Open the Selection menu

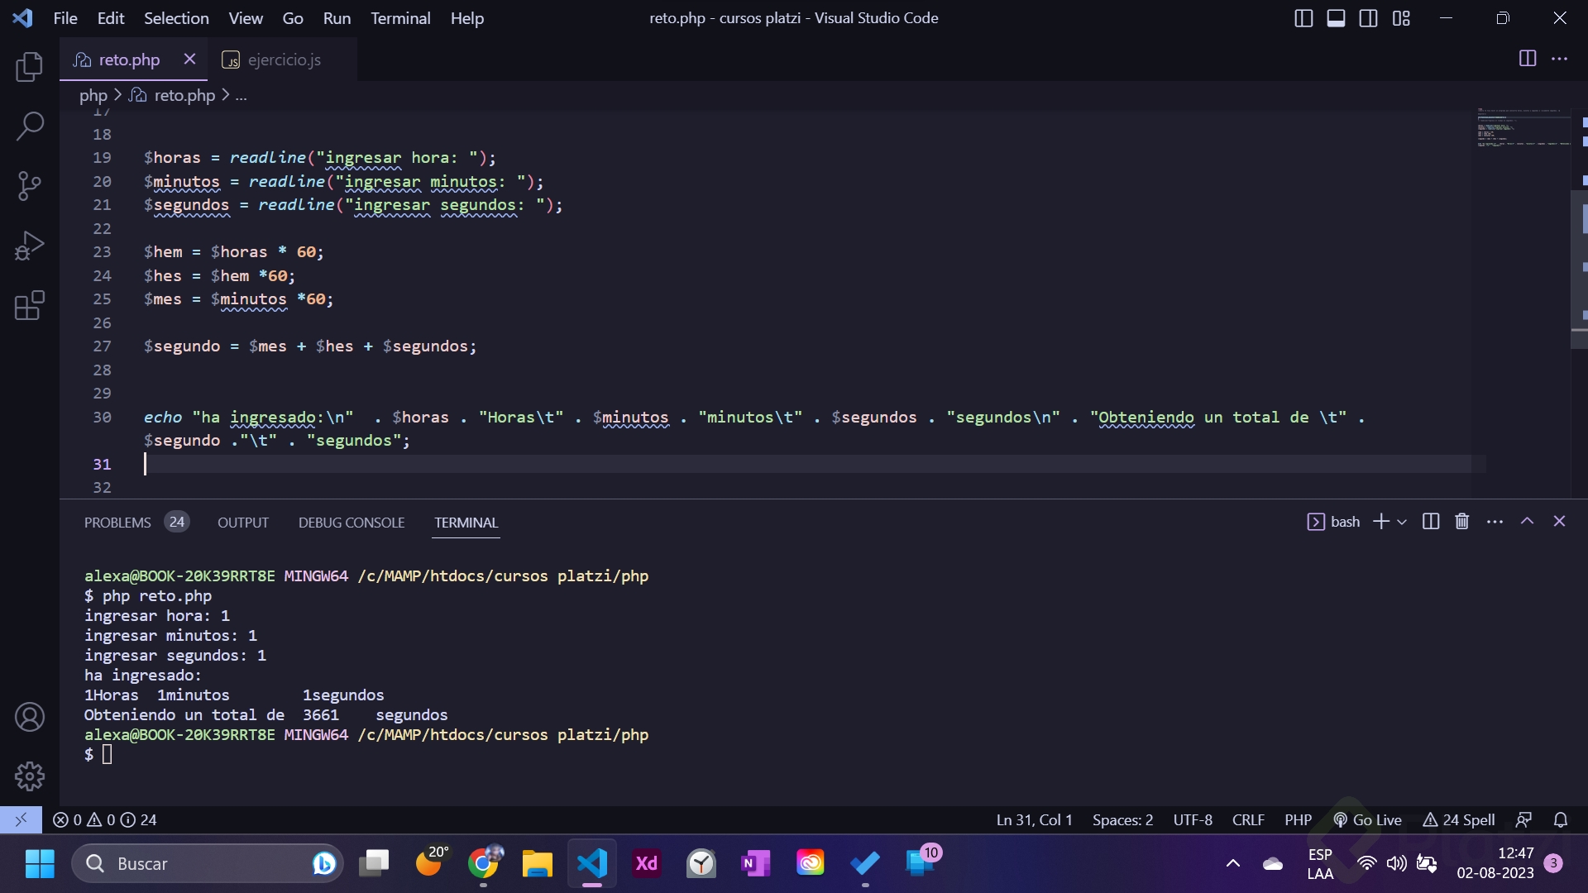click(x=176, y=18)
